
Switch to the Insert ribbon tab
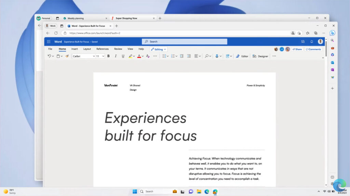tap(75, 49)
